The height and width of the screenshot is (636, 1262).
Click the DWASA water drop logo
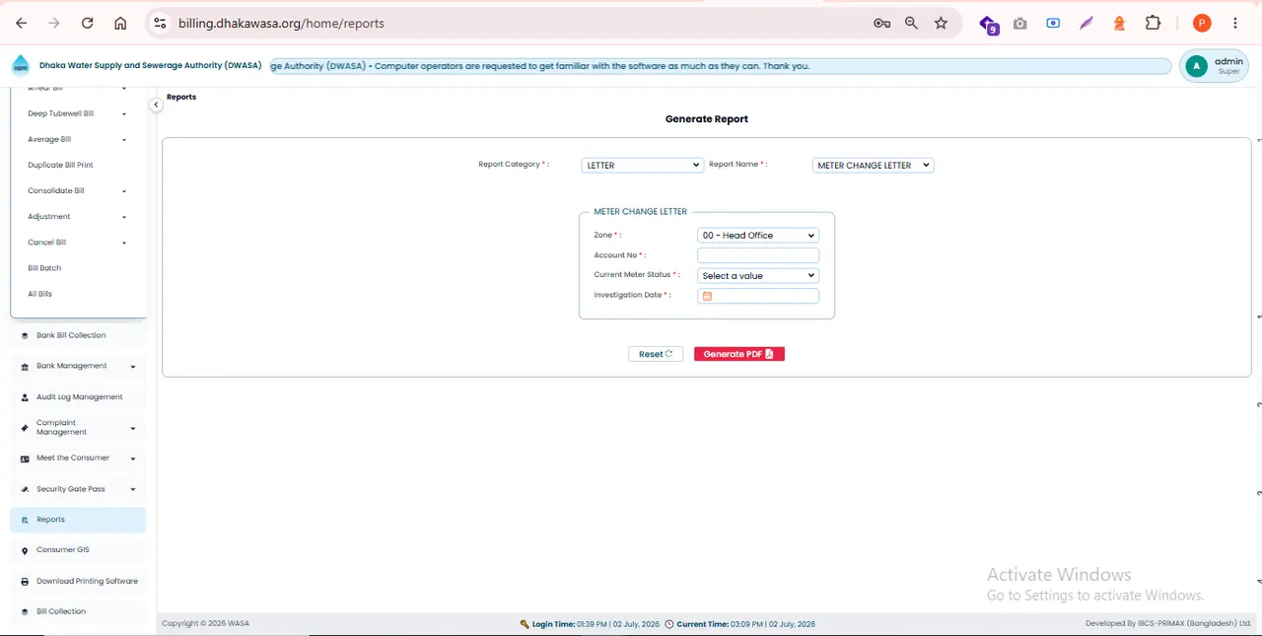tap(21, 65)
